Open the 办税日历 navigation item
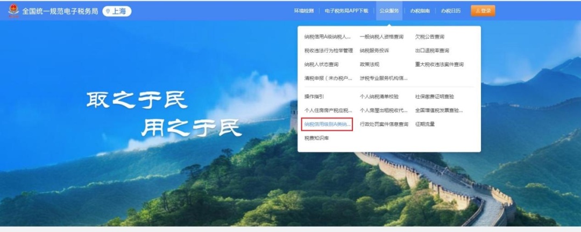This screenshot has height=232, width=581. 451,11
